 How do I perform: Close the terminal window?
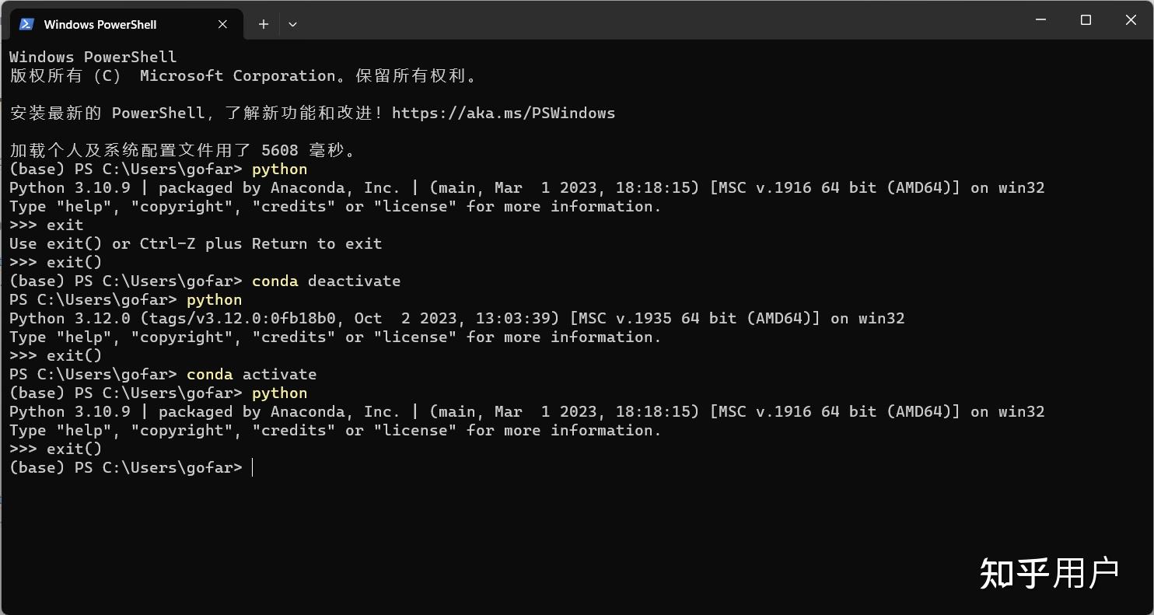pos(1131,20)
